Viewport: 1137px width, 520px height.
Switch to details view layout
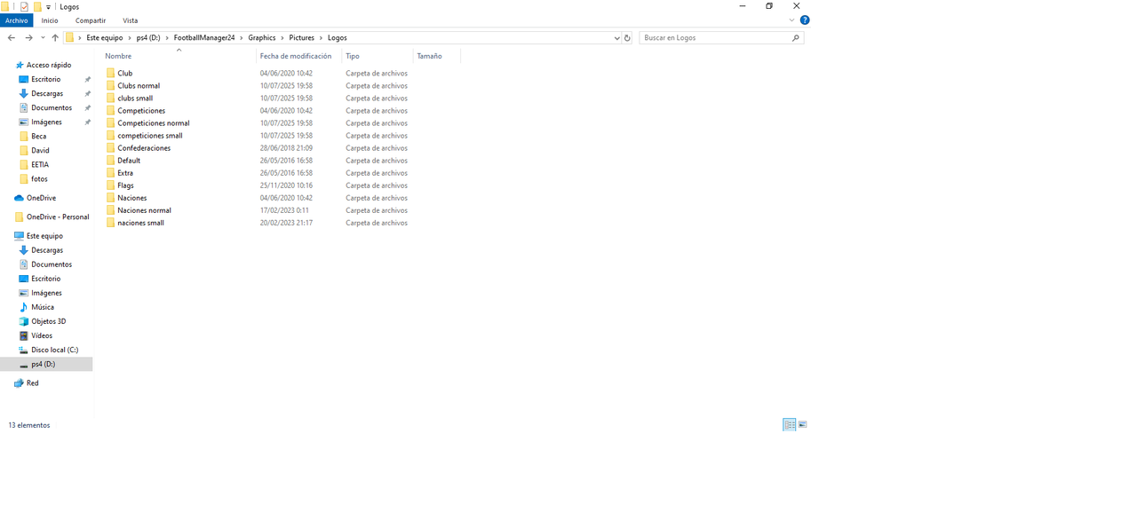coord(789,425)
